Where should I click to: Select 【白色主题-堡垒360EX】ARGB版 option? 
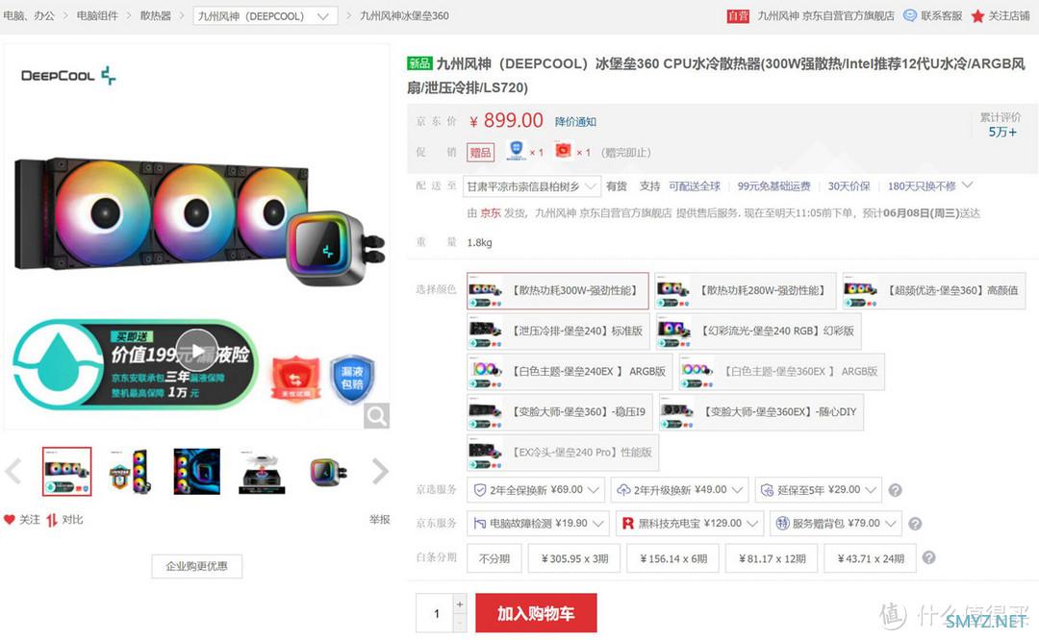(781, 372)
